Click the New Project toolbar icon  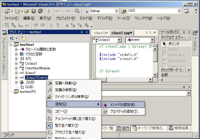(7, 11)
